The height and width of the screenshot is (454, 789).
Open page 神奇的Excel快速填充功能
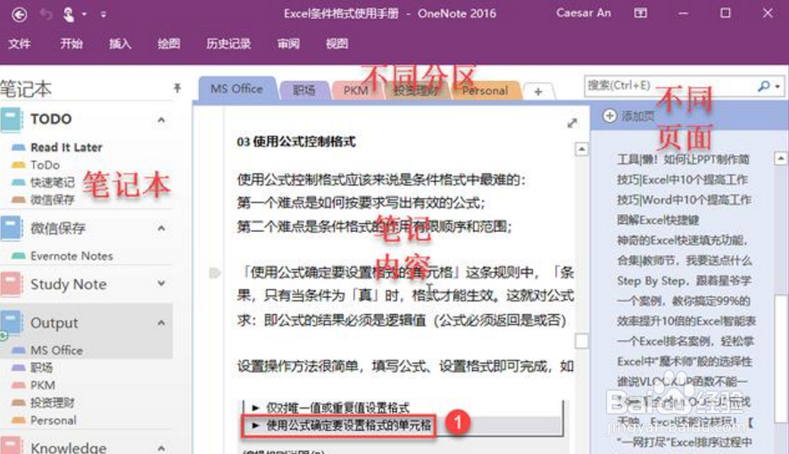click(x=682, y=240)
